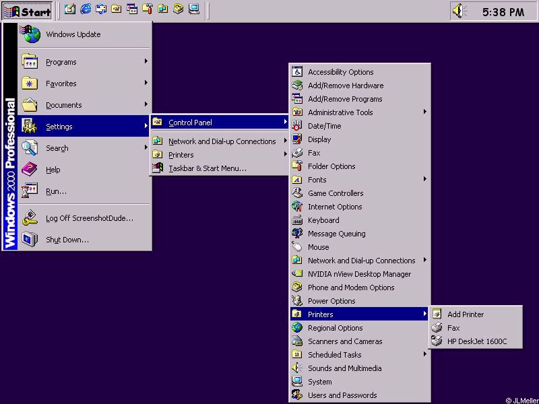Choose Run... in the Start menu
Viewport: 539px width, 404px height.
coord(85,191)
